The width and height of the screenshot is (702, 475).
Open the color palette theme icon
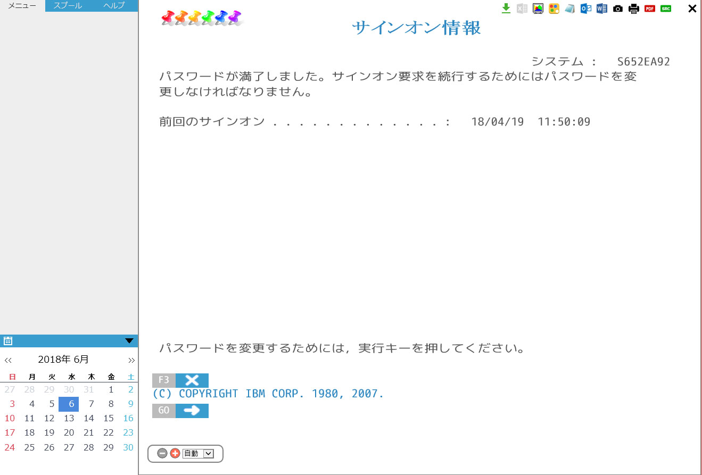[x=554, y=9]
